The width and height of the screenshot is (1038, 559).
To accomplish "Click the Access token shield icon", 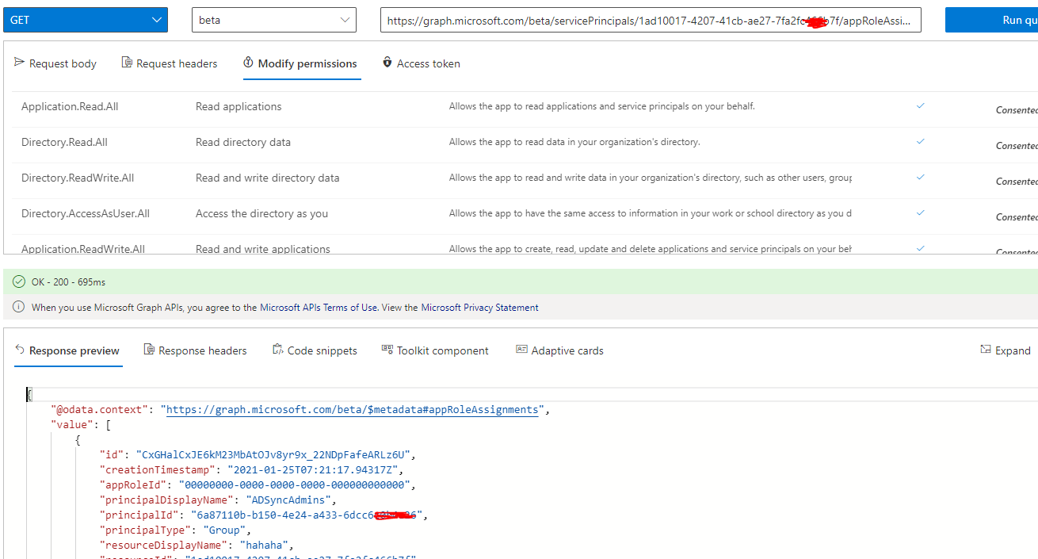I will point(387,63).
